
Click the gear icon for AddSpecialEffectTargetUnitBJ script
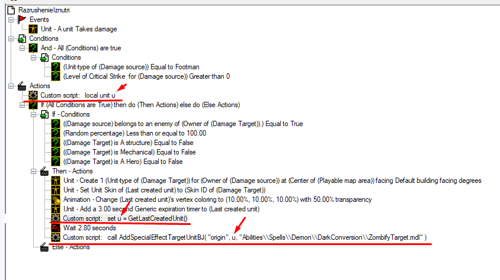point(56,237)
